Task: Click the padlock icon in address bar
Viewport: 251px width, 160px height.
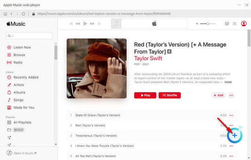Action: click(33, 14)
